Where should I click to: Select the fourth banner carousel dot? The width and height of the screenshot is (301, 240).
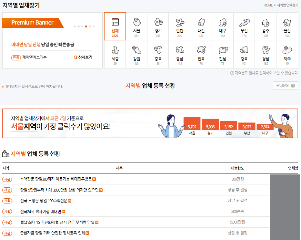[x=86, y=26]
